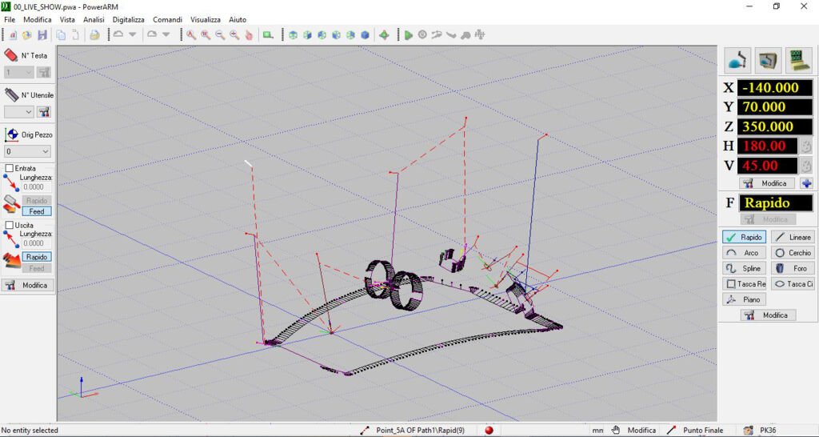
Task: Click the X coordinate value field
Action: pyautogui.click(x=775, y=88)
